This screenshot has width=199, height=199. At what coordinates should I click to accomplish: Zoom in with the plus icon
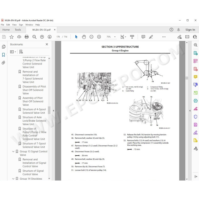click(99, 37)
